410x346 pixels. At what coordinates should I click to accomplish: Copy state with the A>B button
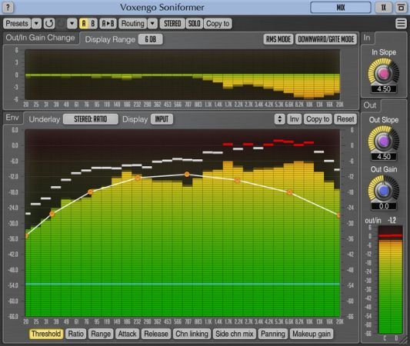(x=108, y=24)
